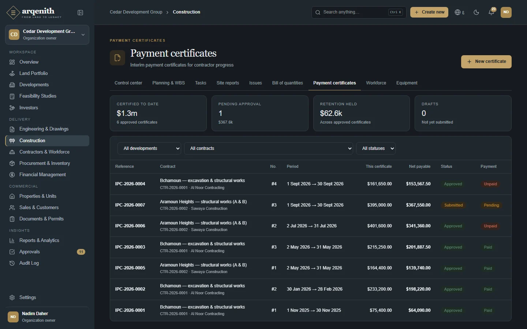Collapse the sidebar with the panel icon
This screenshot has width=527, height=329.
[x=81, y=13]
